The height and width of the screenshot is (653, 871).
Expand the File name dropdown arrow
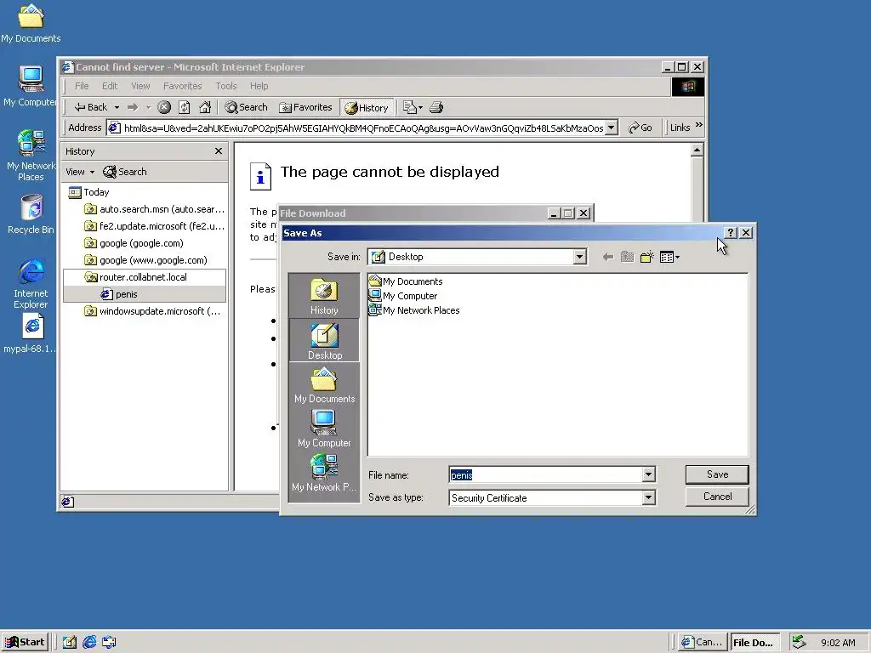click(648, 474)
